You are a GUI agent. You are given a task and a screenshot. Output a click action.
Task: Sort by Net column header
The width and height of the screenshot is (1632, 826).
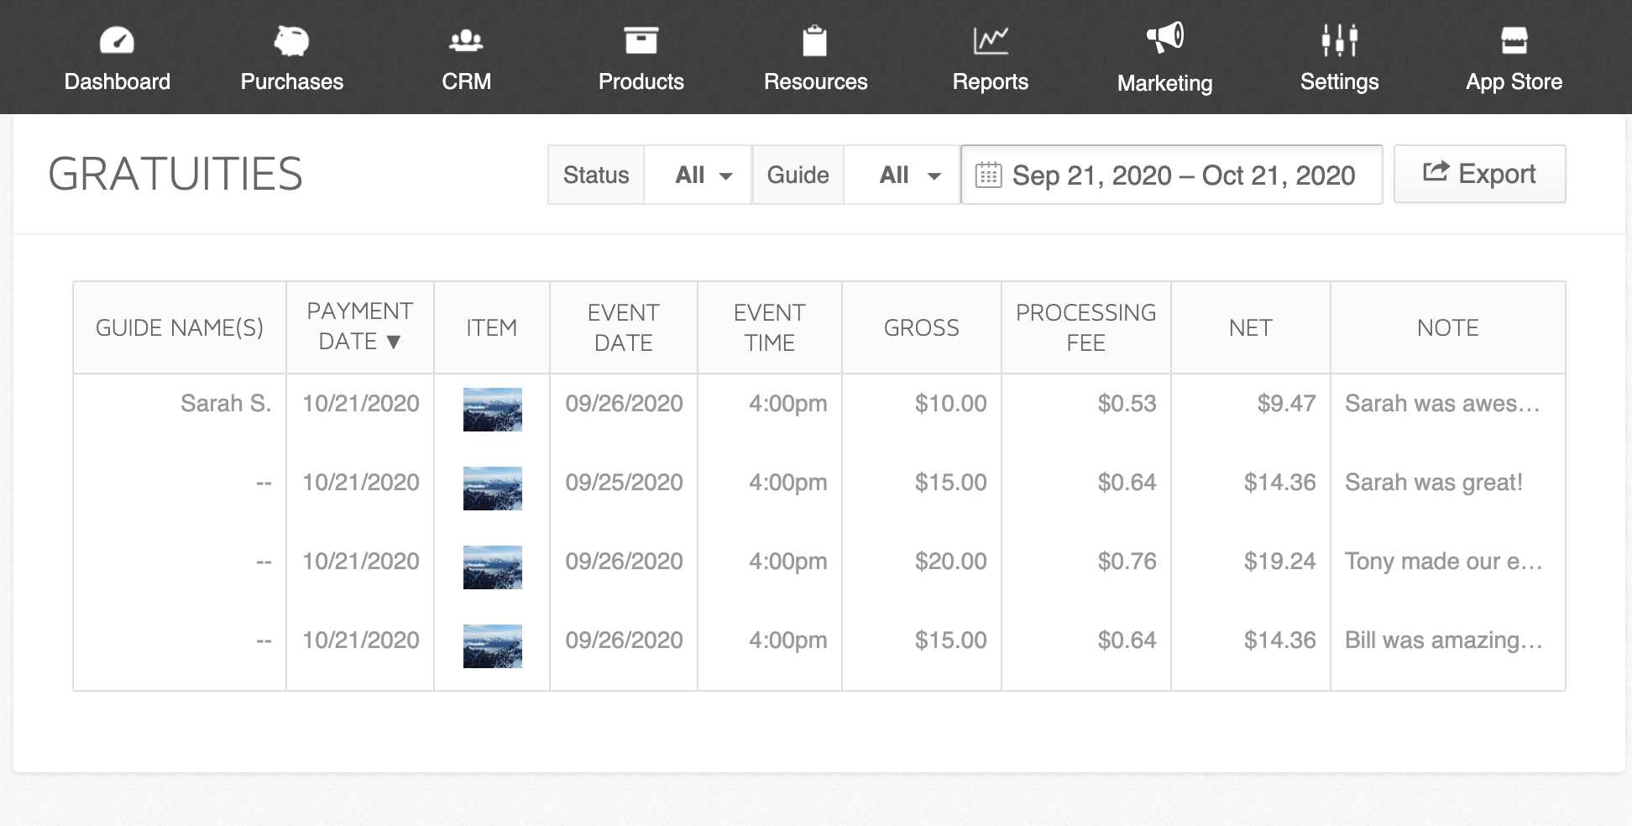click(x=1251, y=327)
